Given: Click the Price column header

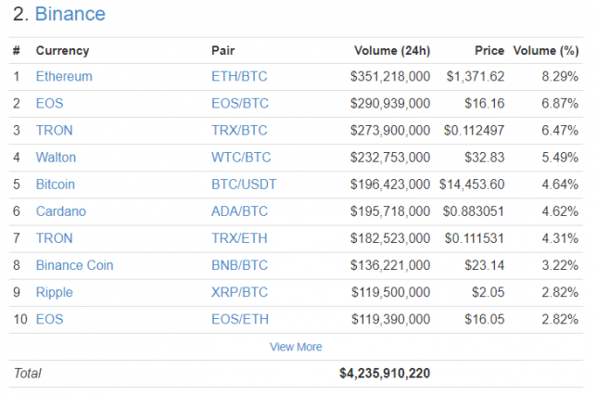Looking at the screenshot, I should [489, 51].
